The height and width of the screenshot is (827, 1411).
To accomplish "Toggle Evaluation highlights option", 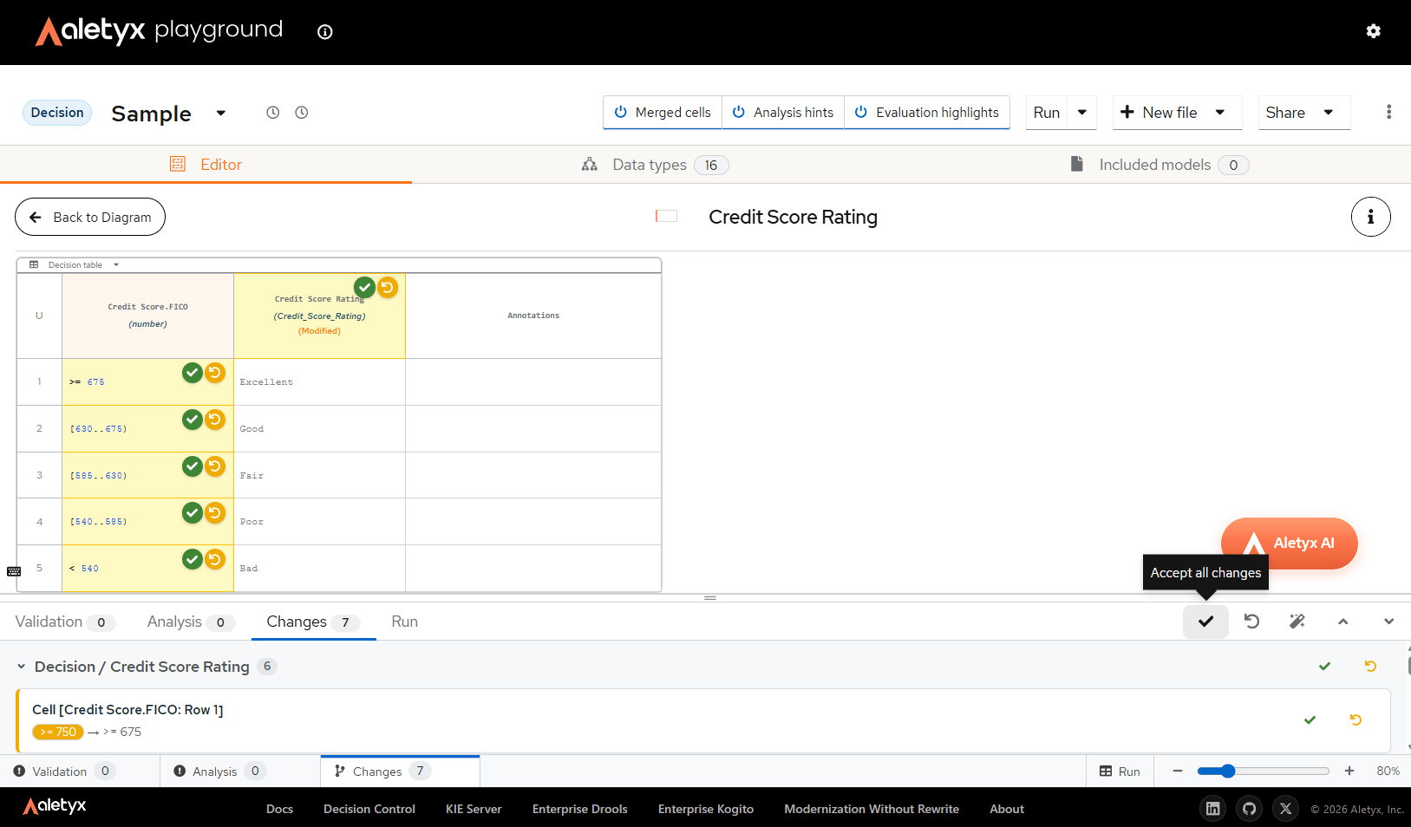I will [x=927, y=113].
